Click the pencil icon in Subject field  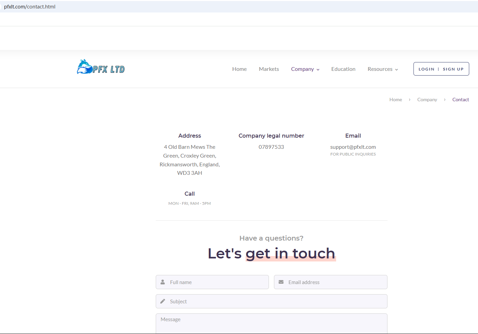[163, 301]
